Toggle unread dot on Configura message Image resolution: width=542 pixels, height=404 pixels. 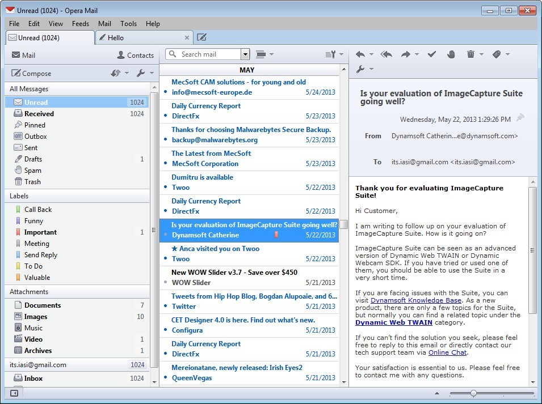[165, 330]
